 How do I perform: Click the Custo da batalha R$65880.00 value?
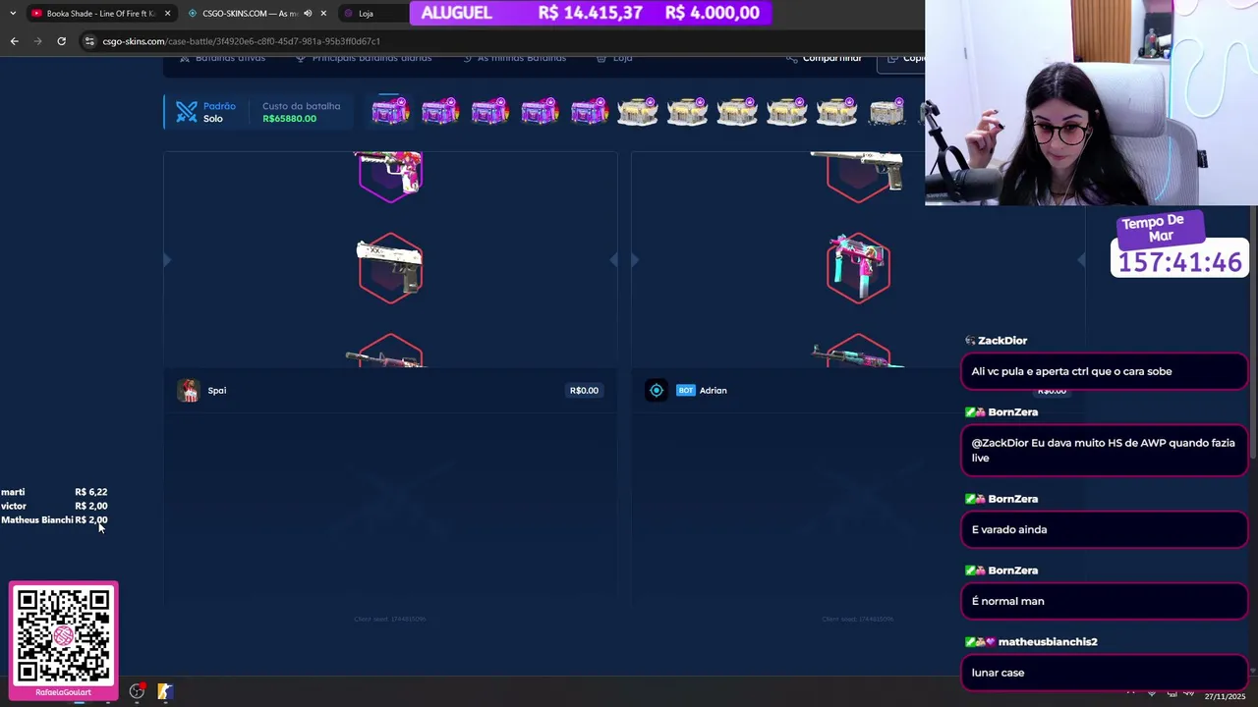coord(289,119)
